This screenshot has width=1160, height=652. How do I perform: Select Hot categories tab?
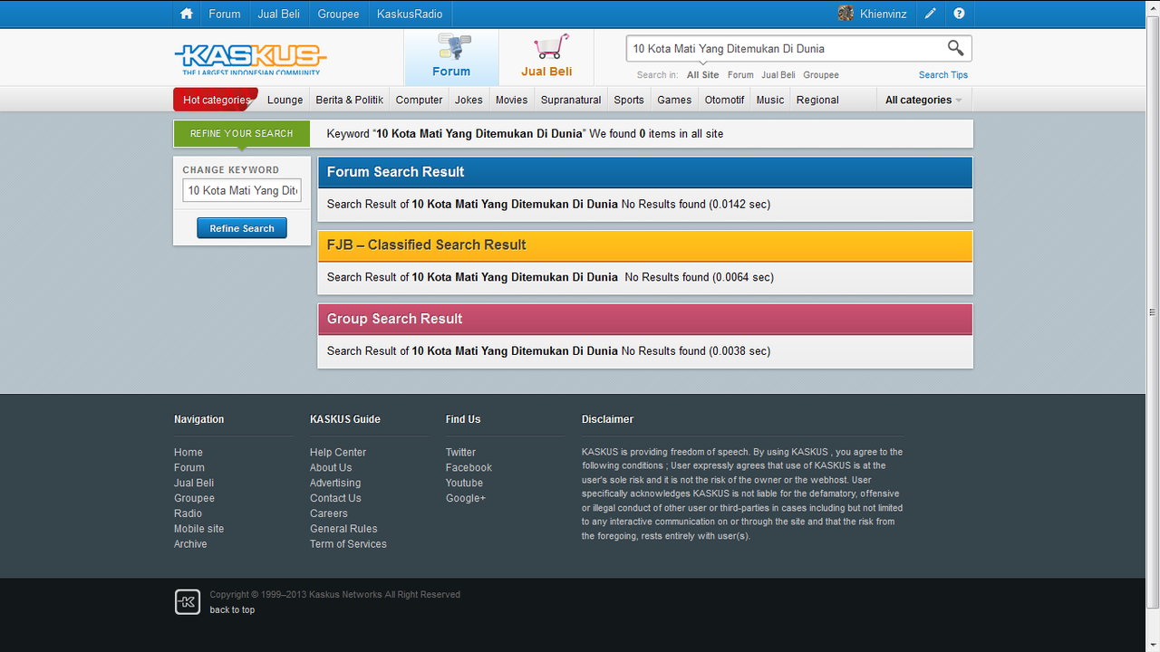tap(216, 100)
